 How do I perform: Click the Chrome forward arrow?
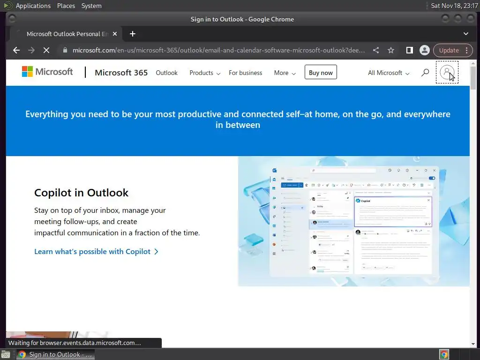click(31, 50)
